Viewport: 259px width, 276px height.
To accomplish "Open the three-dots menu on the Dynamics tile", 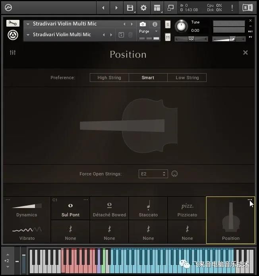I will point(8,199).
